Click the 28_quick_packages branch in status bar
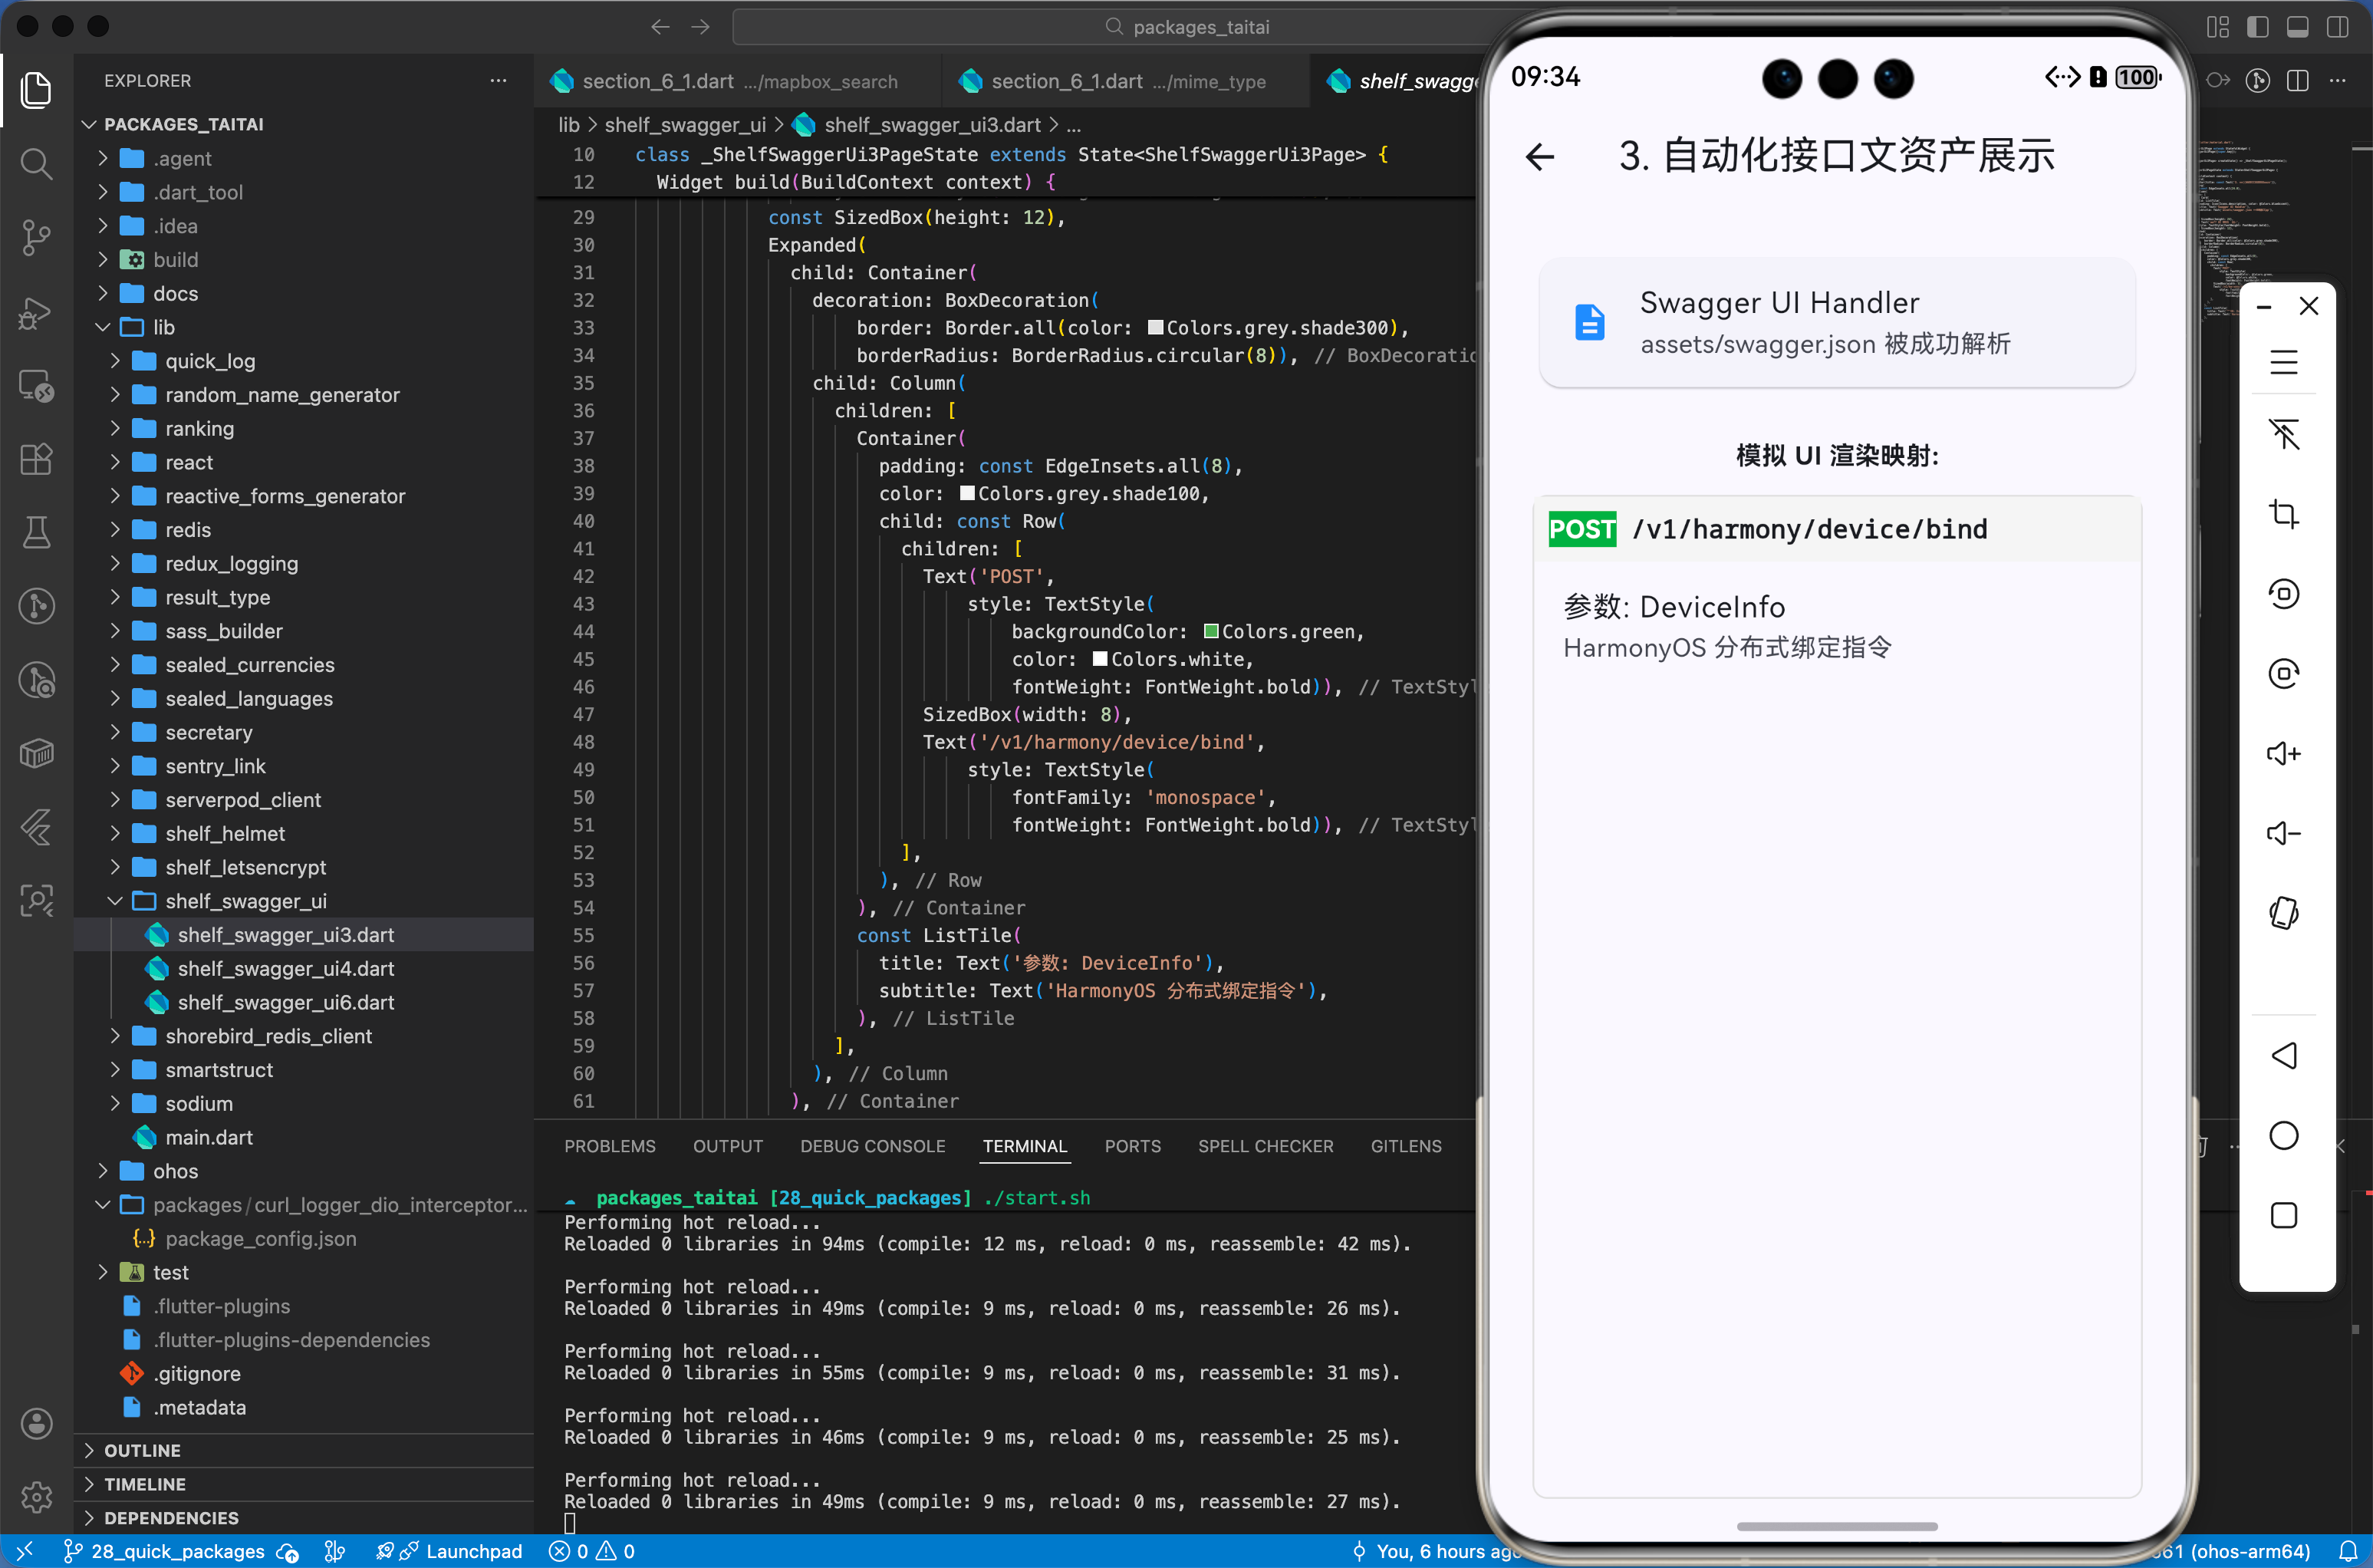The width and height of the screenshot is (2373, 1568). tap(177, 1551)
